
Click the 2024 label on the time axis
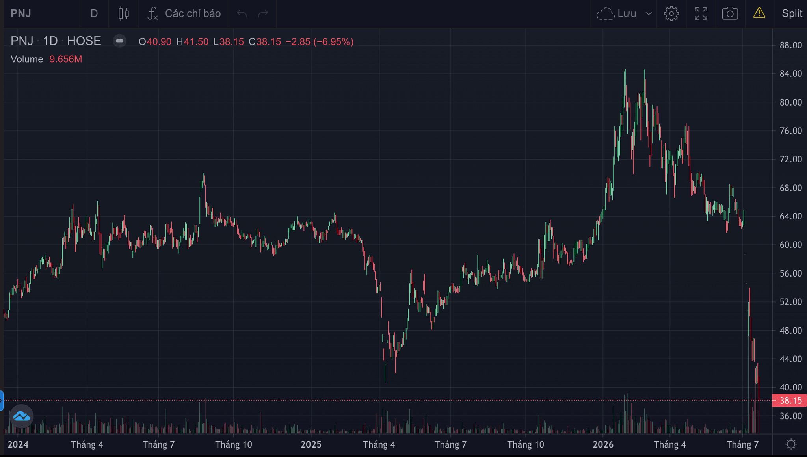pyautogui.click(x=18, y=444)
